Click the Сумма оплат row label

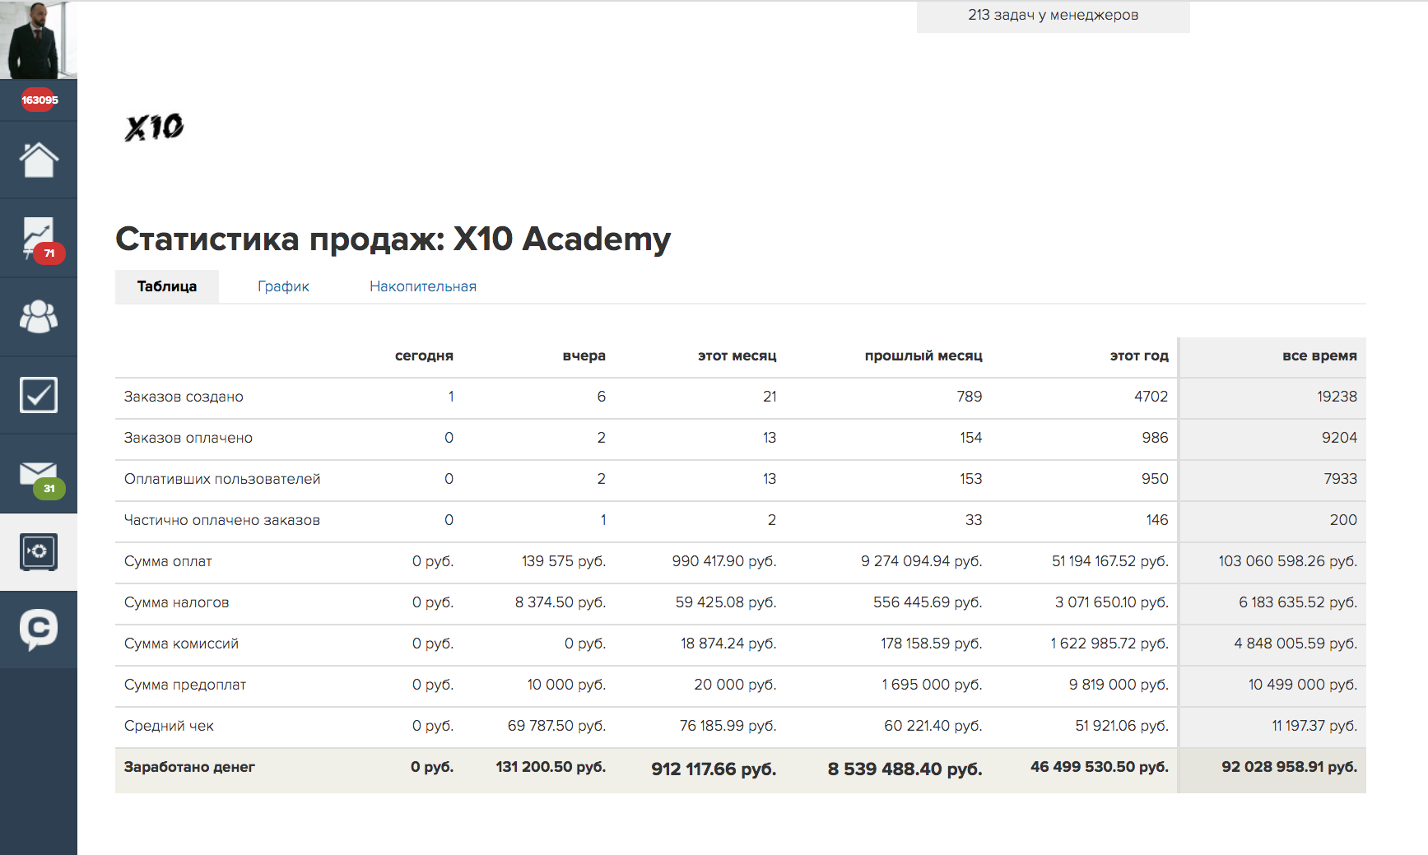tap(168, 561)
